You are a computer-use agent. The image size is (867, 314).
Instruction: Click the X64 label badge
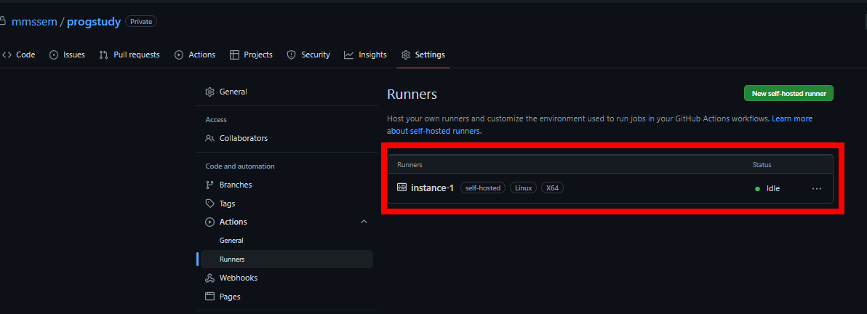[x=552, y=188]
